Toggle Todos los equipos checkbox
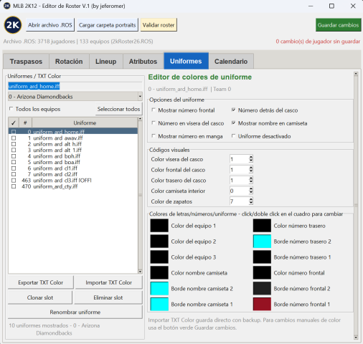Viewport: 363px width, 344px height. tap(11, 109)
